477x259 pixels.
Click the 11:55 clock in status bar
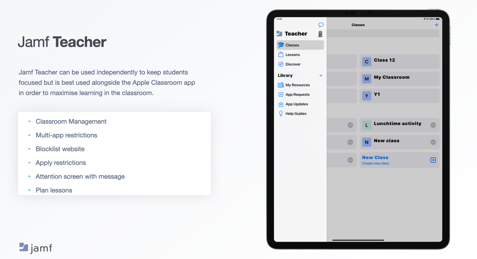tap(279, 19)
